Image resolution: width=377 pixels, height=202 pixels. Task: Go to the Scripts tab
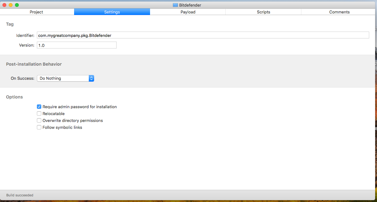pos(264,12)
